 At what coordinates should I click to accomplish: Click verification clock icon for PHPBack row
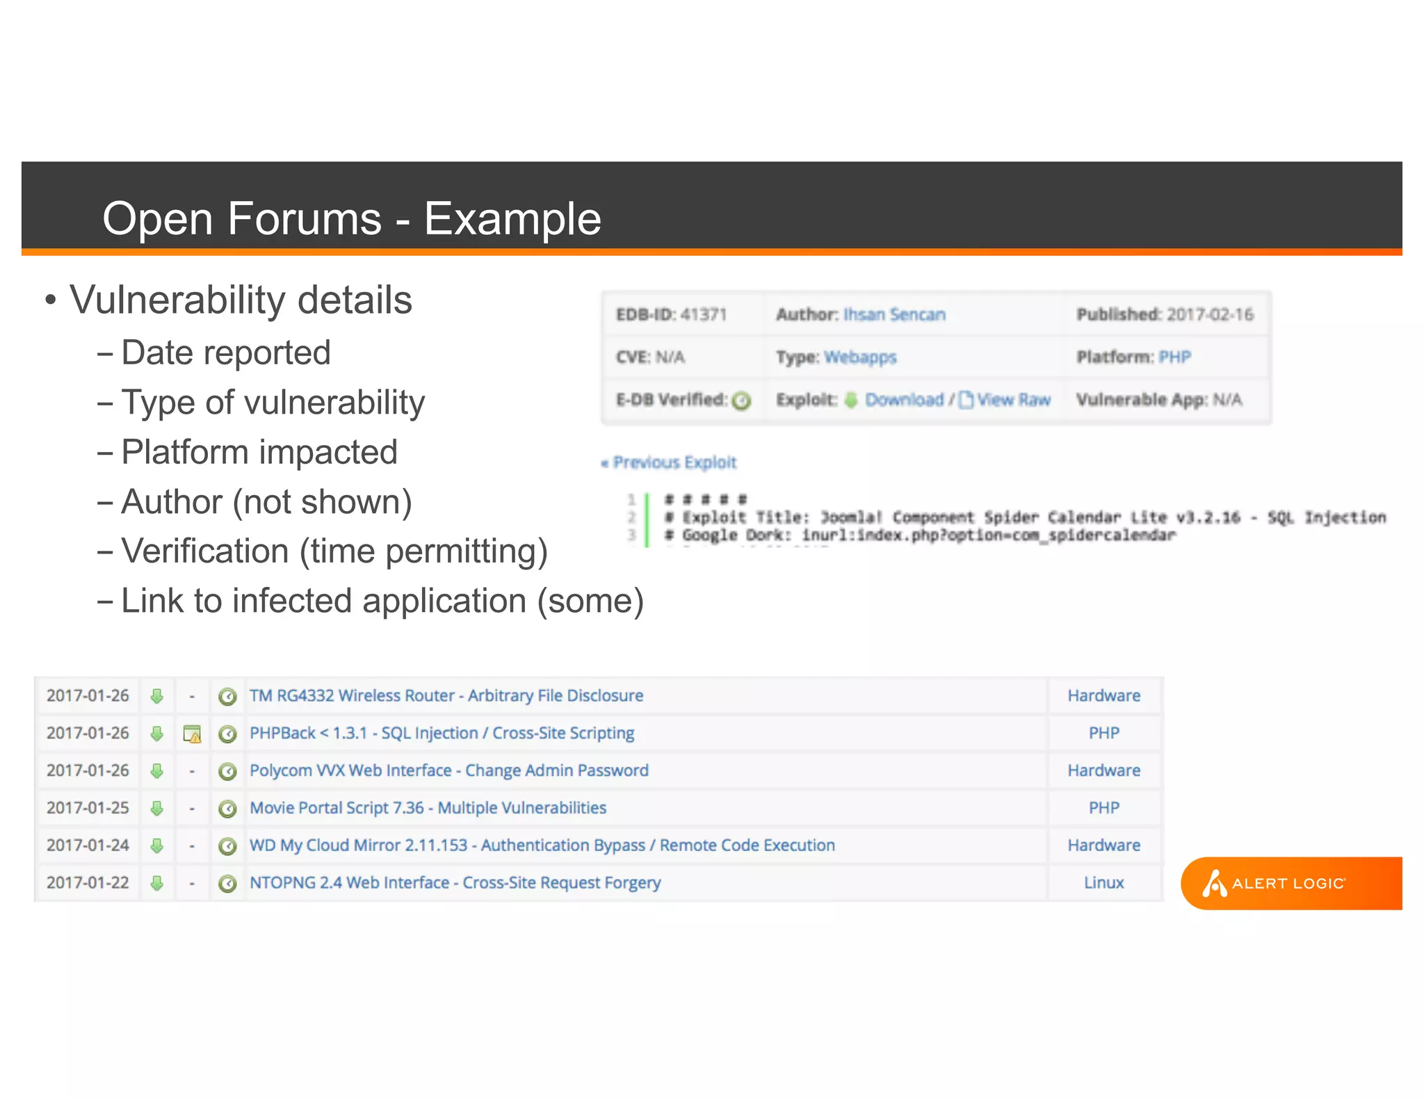(x=227, y=734)
